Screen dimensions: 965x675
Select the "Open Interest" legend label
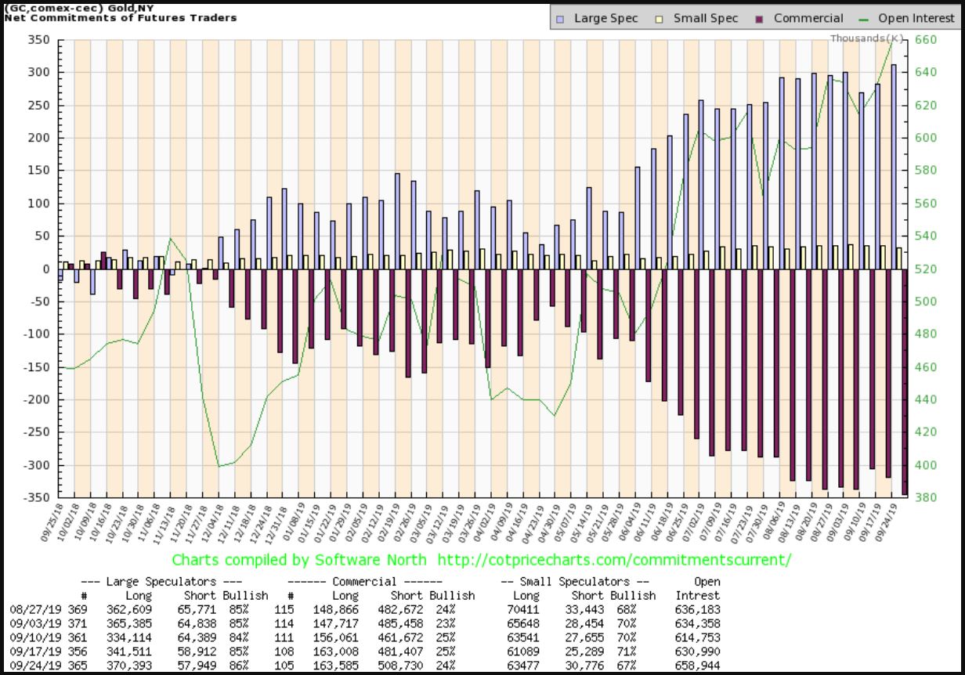click(914, 18)
